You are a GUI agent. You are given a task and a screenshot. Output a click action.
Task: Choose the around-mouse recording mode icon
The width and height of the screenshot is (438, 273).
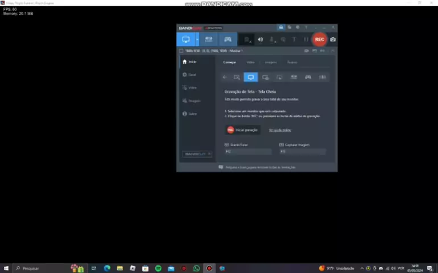279,77
